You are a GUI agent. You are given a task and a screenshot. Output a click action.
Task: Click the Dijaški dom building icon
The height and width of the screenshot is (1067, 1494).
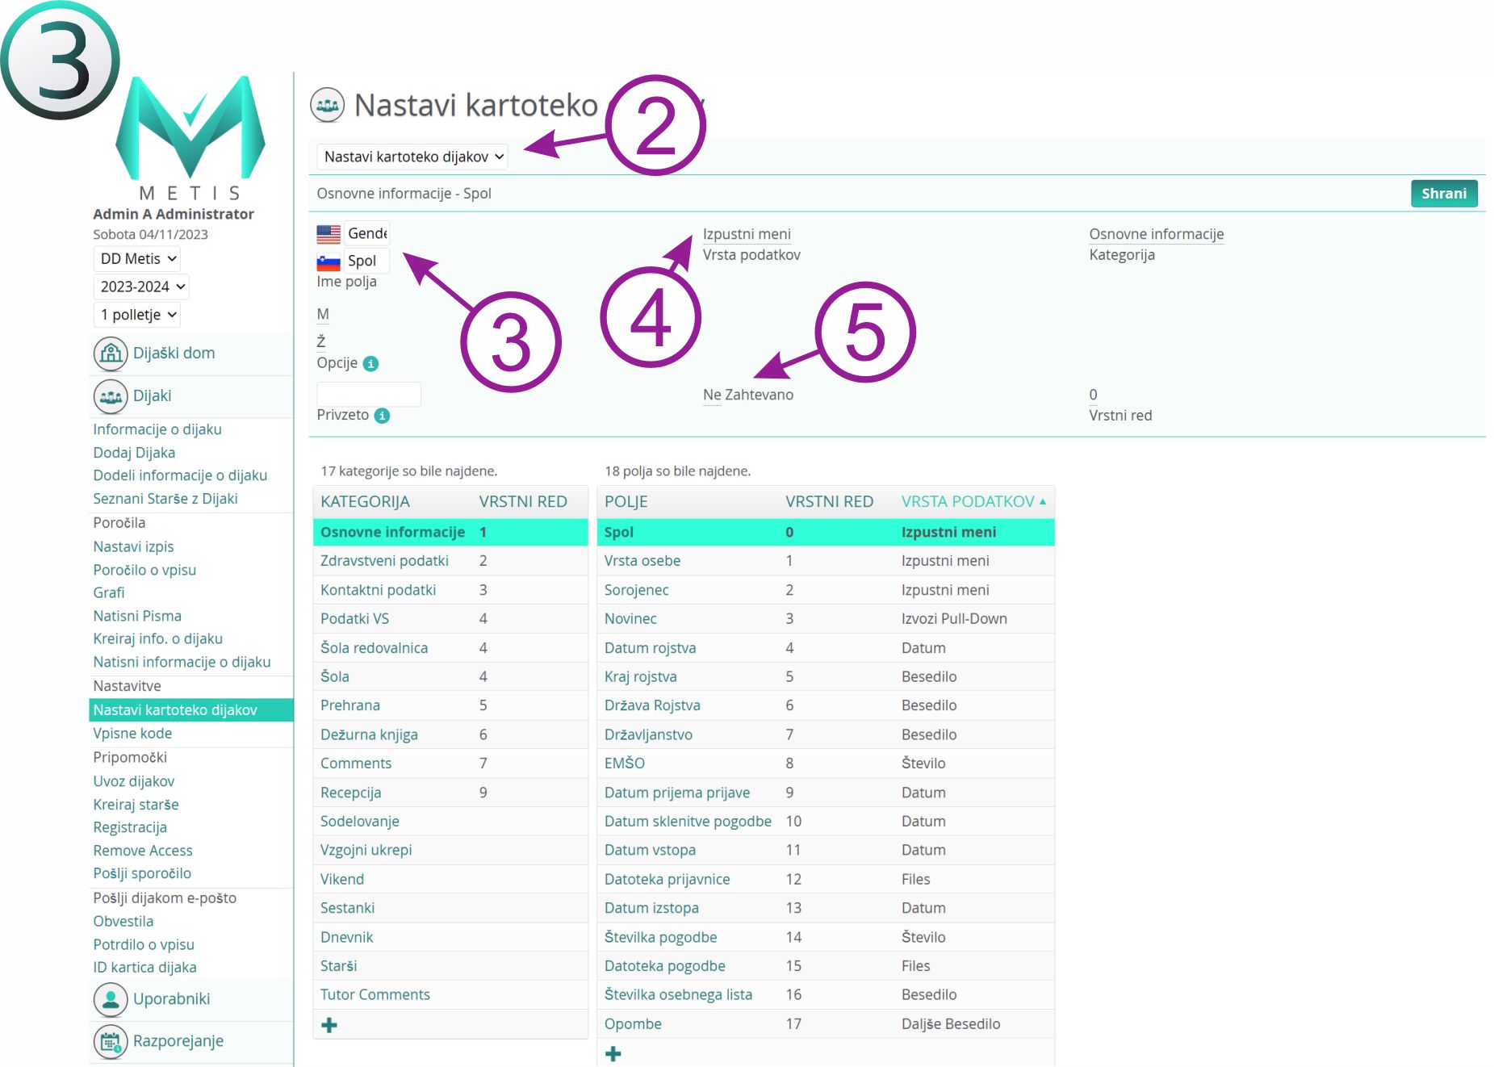click(x=111, y=354)
